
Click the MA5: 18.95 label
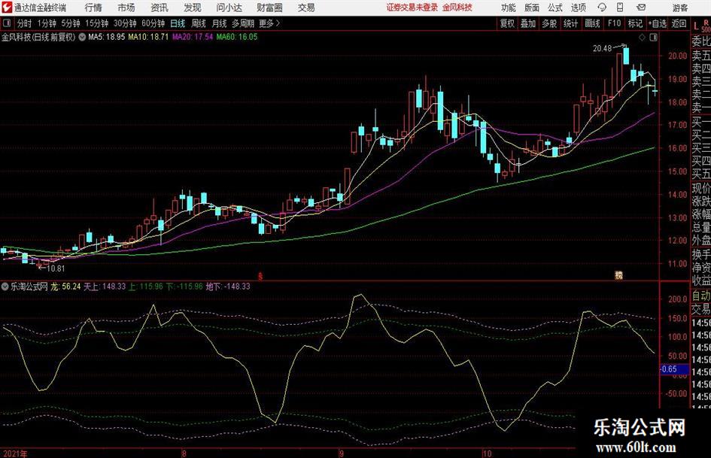coord(106,37)
